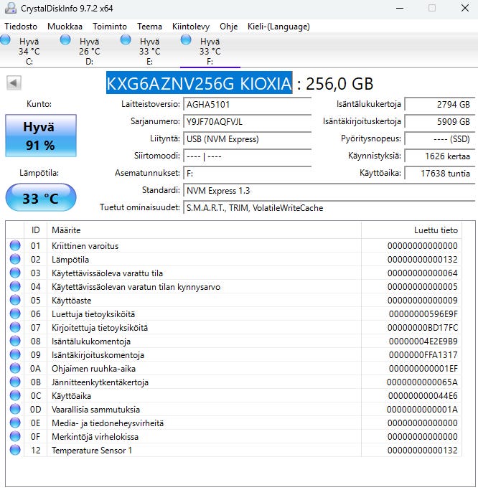The image size is (478, 490).
Task: Click status orb for Käyttöaste row
Action: (x=15, y=301)
